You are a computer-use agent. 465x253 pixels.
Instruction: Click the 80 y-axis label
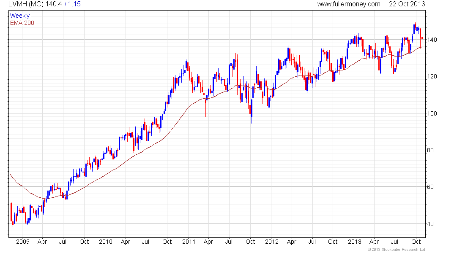point(430,150)
